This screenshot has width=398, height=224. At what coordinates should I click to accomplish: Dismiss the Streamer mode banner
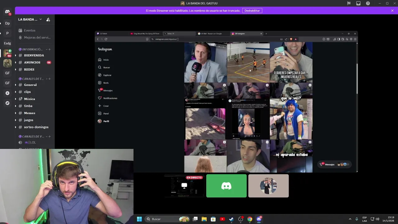tap(392, 11)
